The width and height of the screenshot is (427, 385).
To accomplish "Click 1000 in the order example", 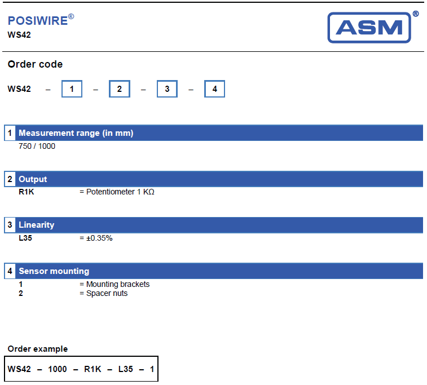I will point(58,369).
